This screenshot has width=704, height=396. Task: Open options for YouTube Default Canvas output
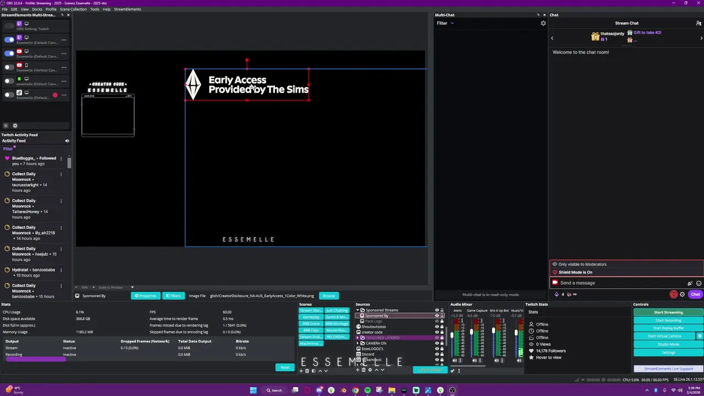tap(64, 53)
